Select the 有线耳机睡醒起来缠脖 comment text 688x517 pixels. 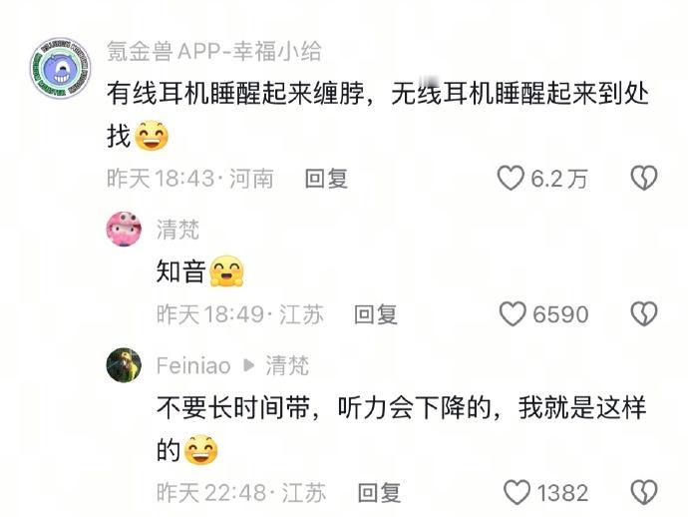[378, 114]
